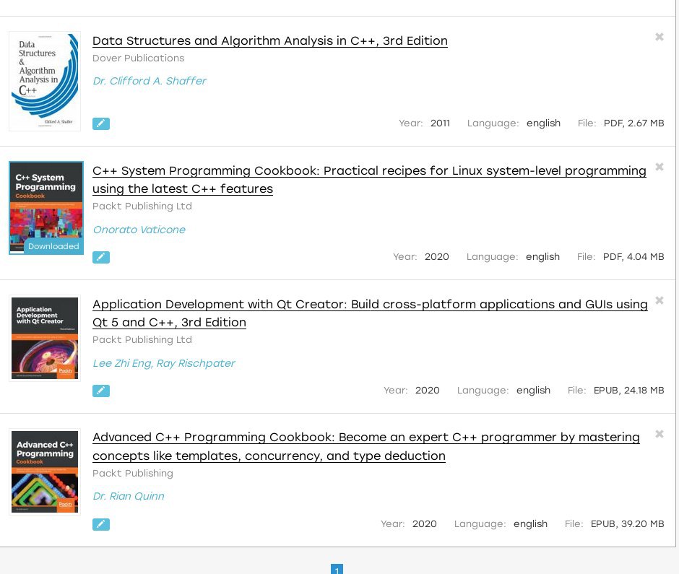Click file info EPUB, 24.18 MB
Screen dimensions: 679x574
coord(628,391)
